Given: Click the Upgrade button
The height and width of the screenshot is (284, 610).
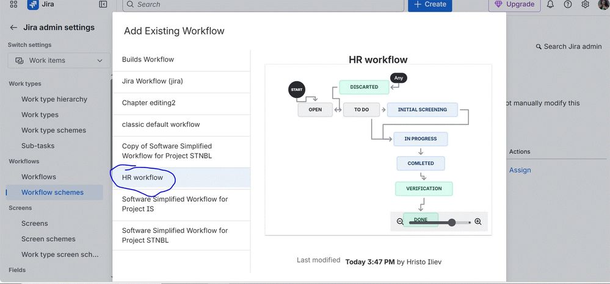Looking at the screenshot, I should point(514,5).
